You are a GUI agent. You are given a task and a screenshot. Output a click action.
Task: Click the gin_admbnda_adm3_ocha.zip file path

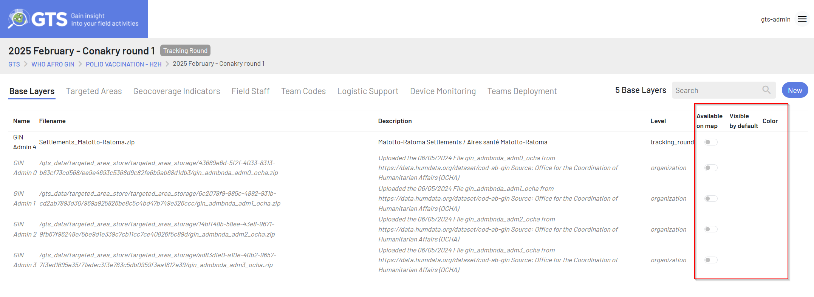pos(158,260)
